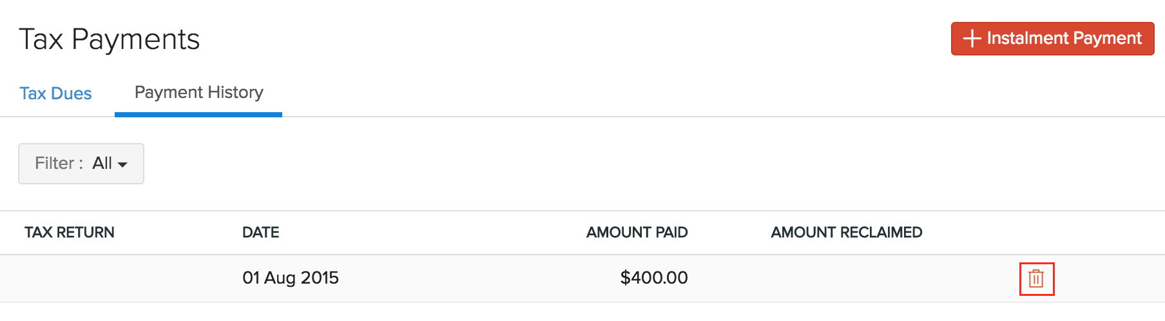Click the Tax Payments page heading
This screenshot has height=321, width=1165.
tap(110, 39)
